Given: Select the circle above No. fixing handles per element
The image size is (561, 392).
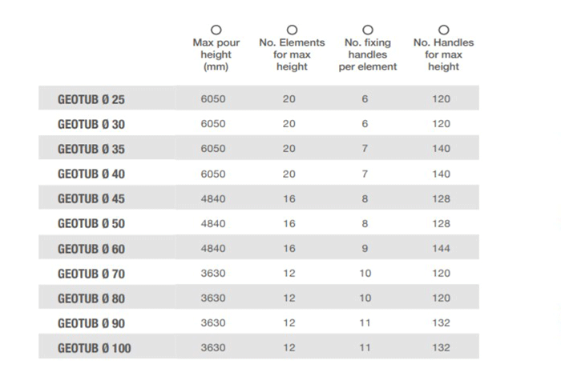Looking at the screenshot, I should tap(368, 30).
